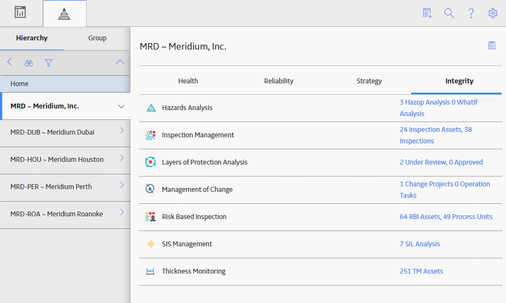Expand the MRD ~ Meridium, Inc. dropdown chevron
506x303 pixels.
tap(121, 106)
